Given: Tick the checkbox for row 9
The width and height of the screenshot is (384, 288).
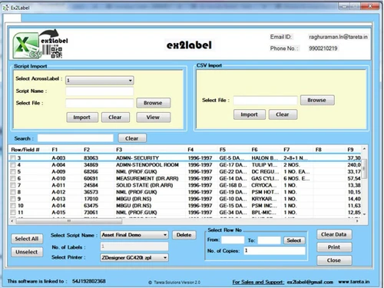Looking at the screenshot, I should 13,199.
